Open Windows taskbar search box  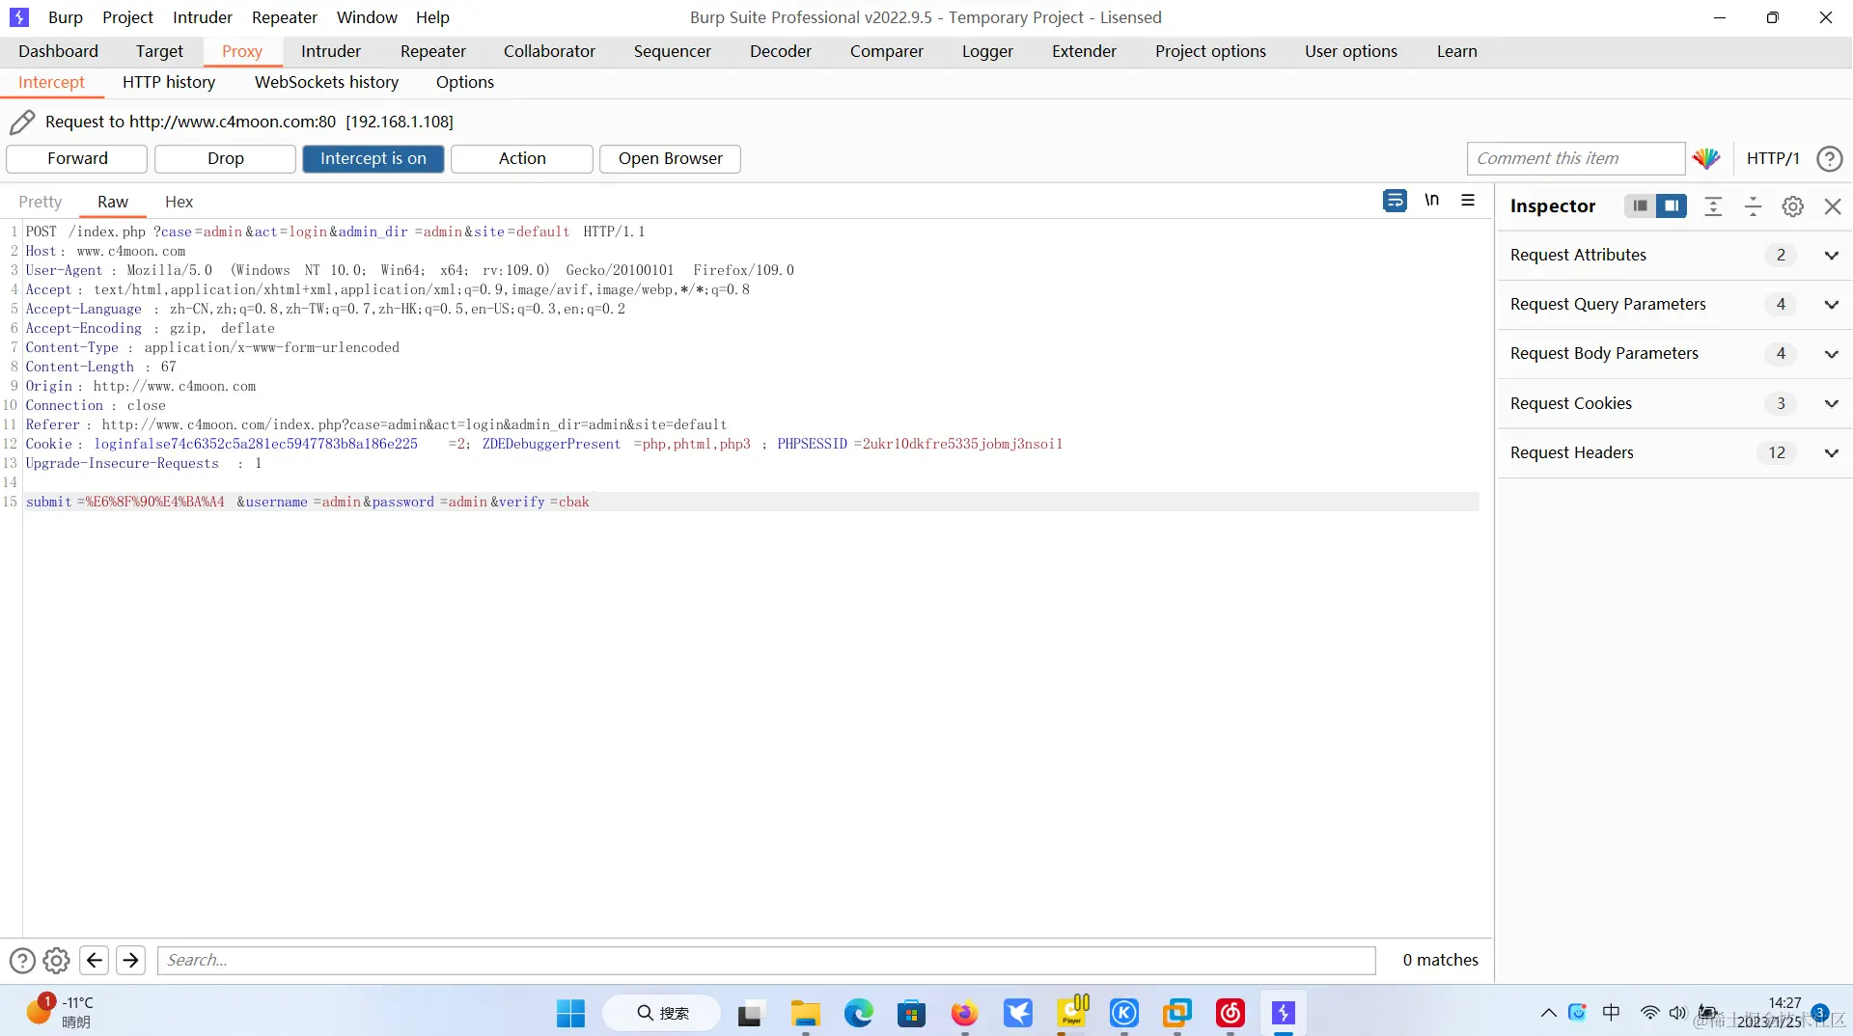tap(662, 1013)
